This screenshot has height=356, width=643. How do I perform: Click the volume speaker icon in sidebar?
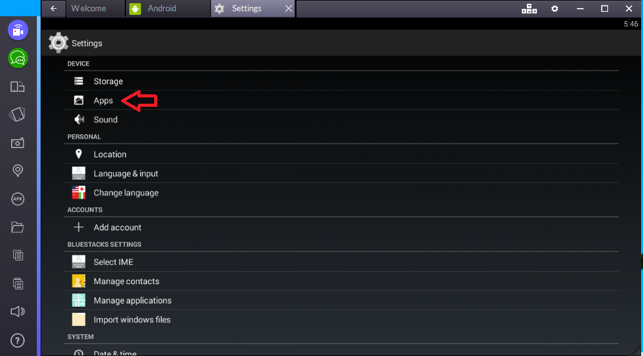[17, 312]
